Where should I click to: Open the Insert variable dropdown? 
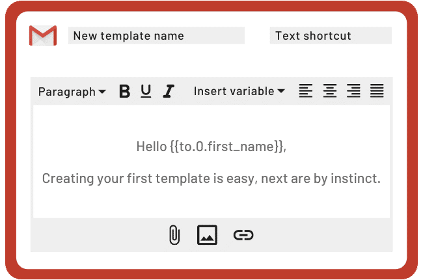pos(239,91)
